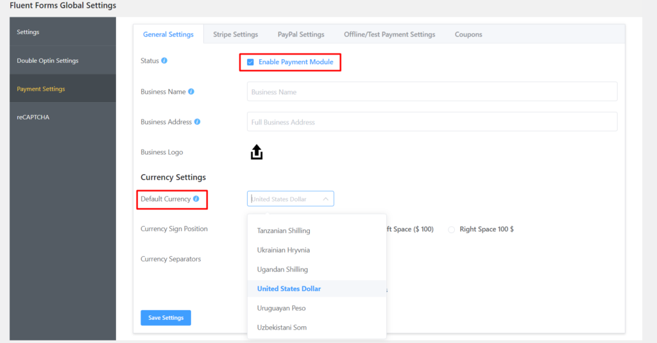Click the info icon beside Default Currency

(x=196, y=199)
